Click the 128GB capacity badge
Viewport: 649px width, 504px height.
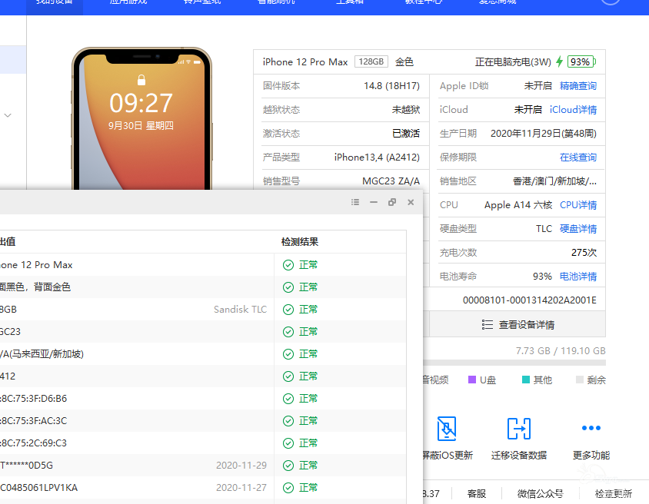(371, 61)
